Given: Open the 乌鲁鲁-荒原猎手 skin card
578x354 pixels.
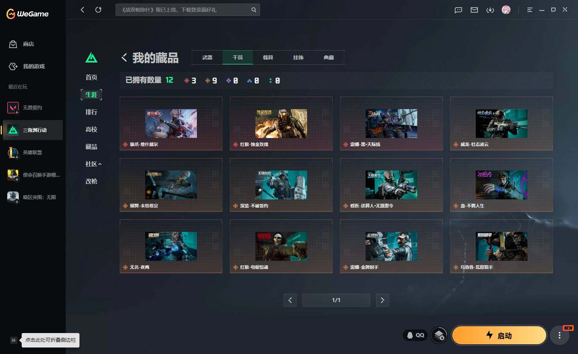Looking at the screenshot, I should (x=501, y=246).
